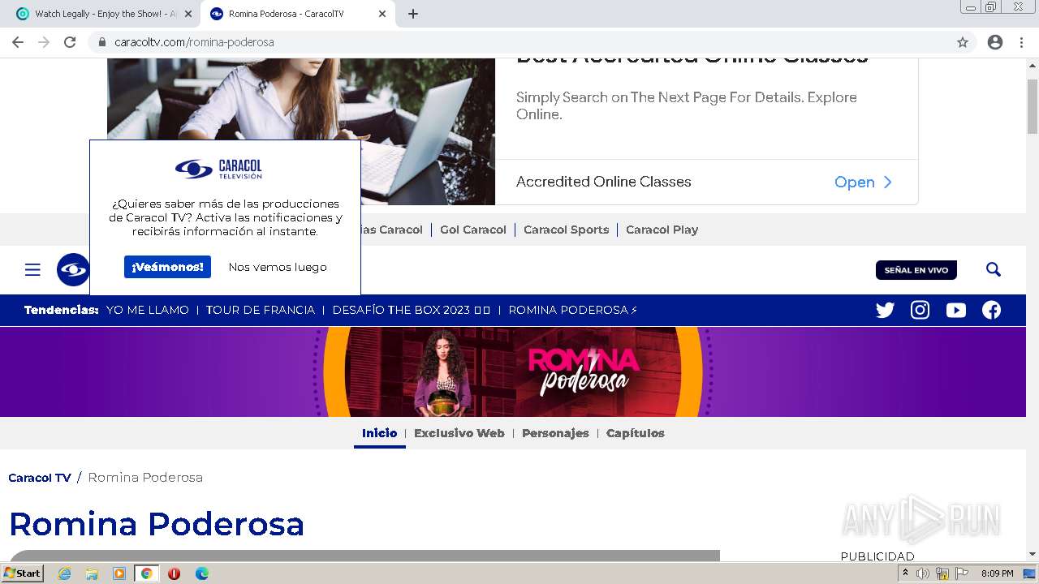
Task: Launch Internet Explorer from taskbar
Action: pos(64,573)
